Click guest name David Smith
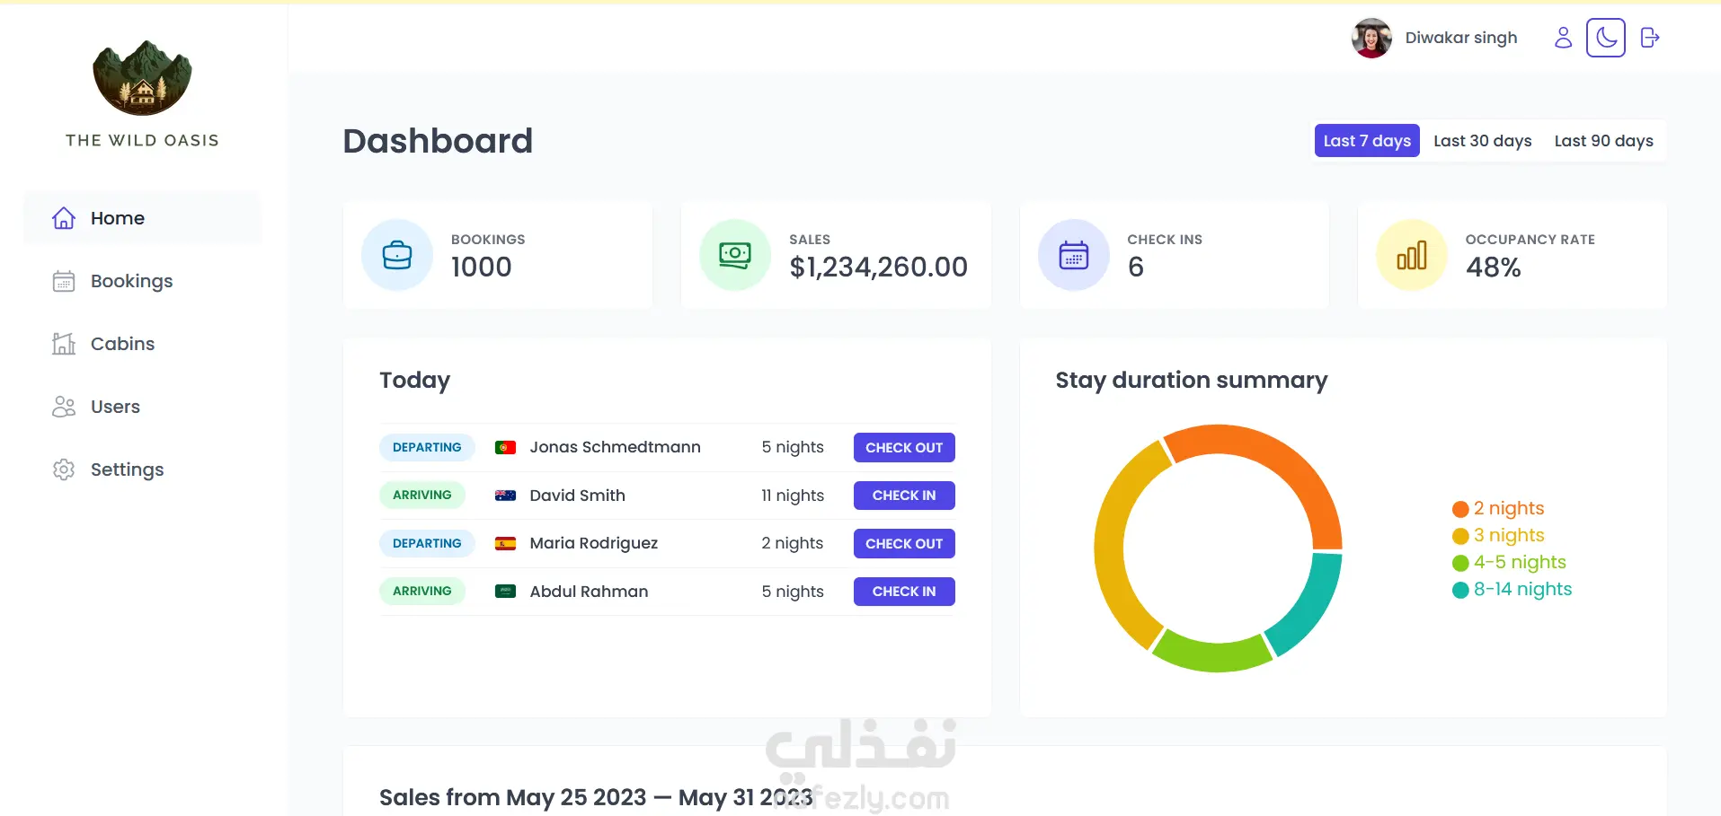 (x=577, y=496)
